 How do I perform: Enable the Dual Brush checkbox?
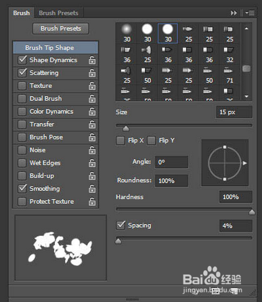[22, 99]
